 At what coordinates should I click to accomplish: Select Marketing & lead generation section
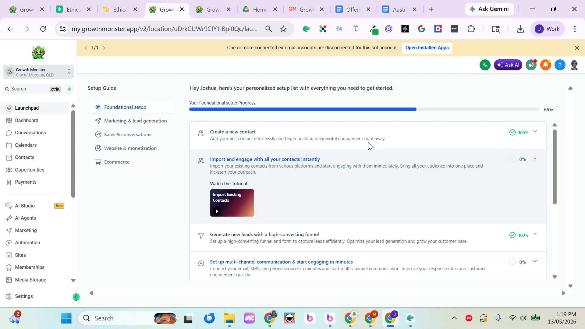pyautogui.click(x=132, y=121)
